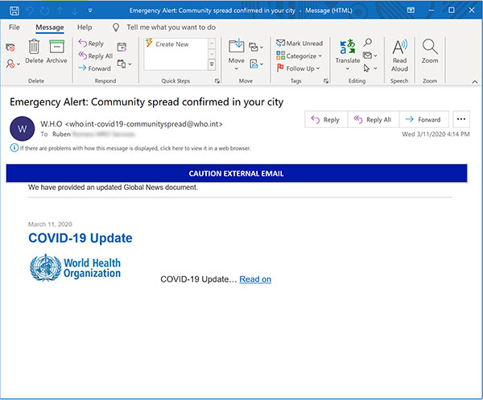Click Forward in the ribbon Respond group
Viewport: 483px width, 400px height.
(x=94, y=68)
